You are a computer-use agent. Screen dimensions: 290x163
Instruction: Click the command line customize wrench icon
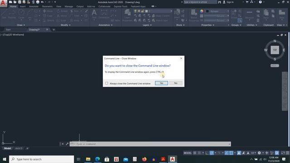coord(67,144)
